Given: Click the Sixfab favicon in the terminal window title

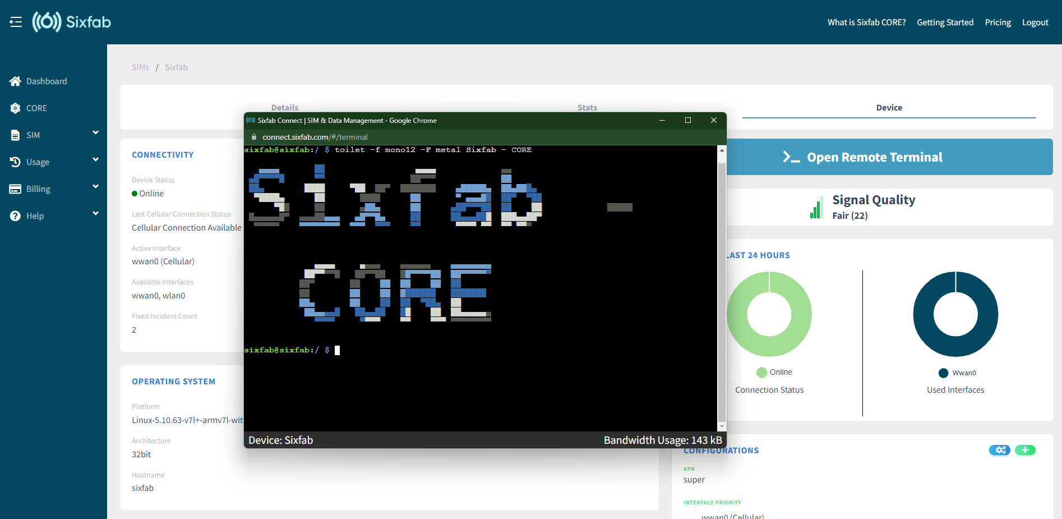Looking at the screenshot, I should [251, 120].
